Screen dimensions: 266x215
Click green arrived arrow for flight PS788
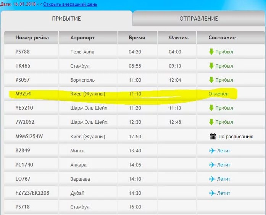tap(211, 52)
